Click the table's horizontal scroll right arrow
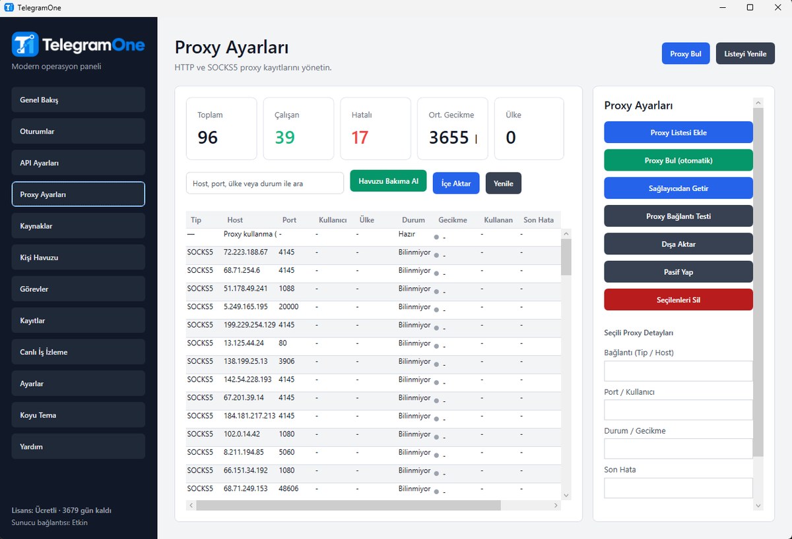 (x=556, y=505)
